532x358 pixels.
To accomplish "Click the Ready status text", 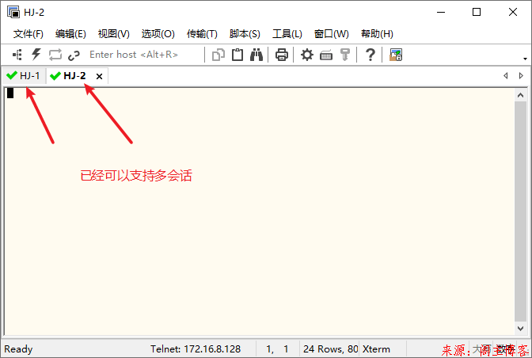I will (18, 349).
